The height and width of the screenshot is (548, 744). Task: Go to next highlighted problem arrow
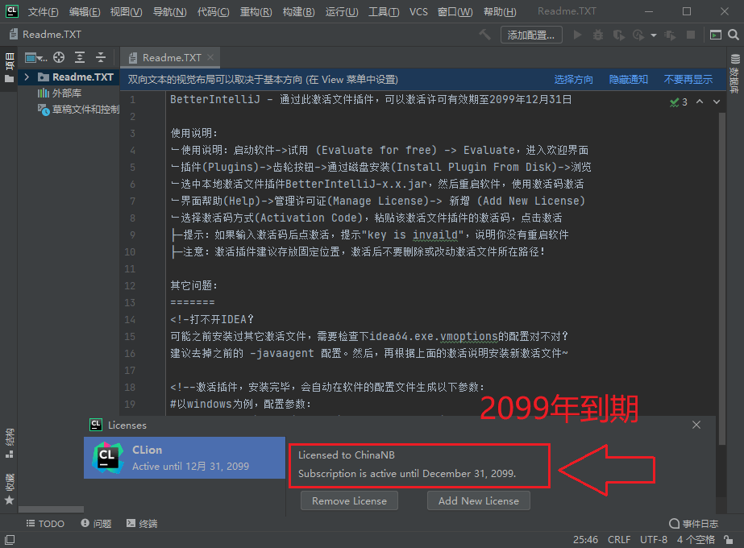(717, 102)
